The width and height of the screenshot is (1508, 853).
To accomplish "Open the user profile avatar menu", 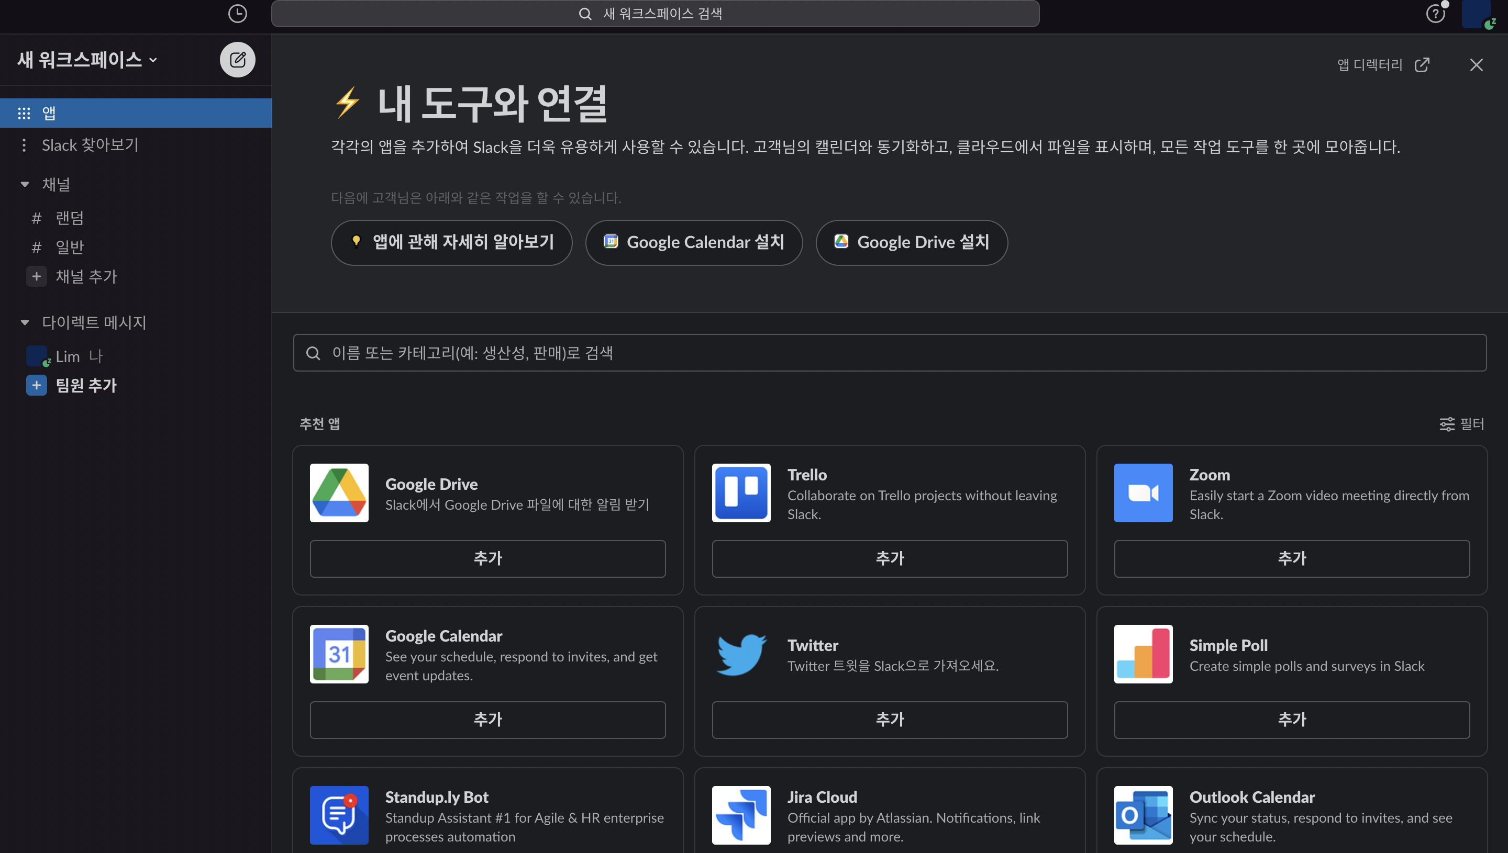I will pyautogui.click(x=1477, y=14).
